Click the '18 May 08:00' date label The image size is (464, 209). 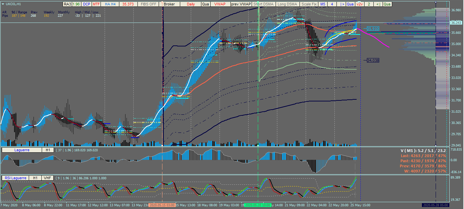(x=207, y=205)
